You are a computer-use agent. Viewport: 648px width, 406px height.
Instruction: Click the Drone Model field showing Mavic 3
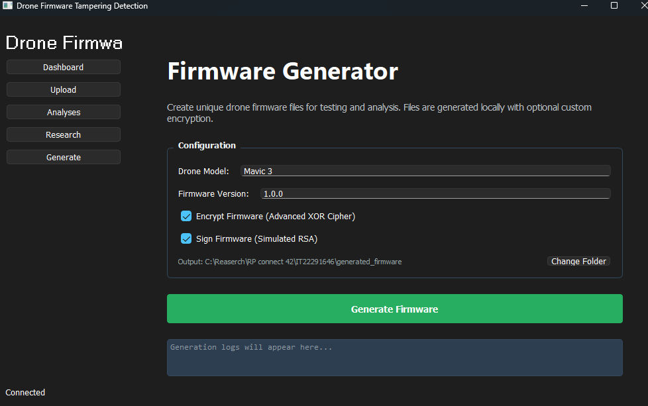click(425, 170)
